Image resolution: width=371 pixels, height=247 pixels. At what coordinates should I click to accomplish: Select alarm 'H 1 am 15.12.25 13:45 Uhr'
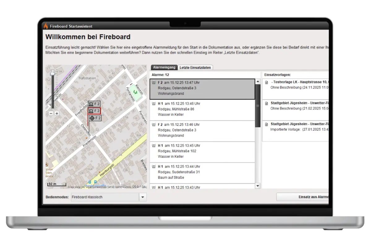(203, 152)
